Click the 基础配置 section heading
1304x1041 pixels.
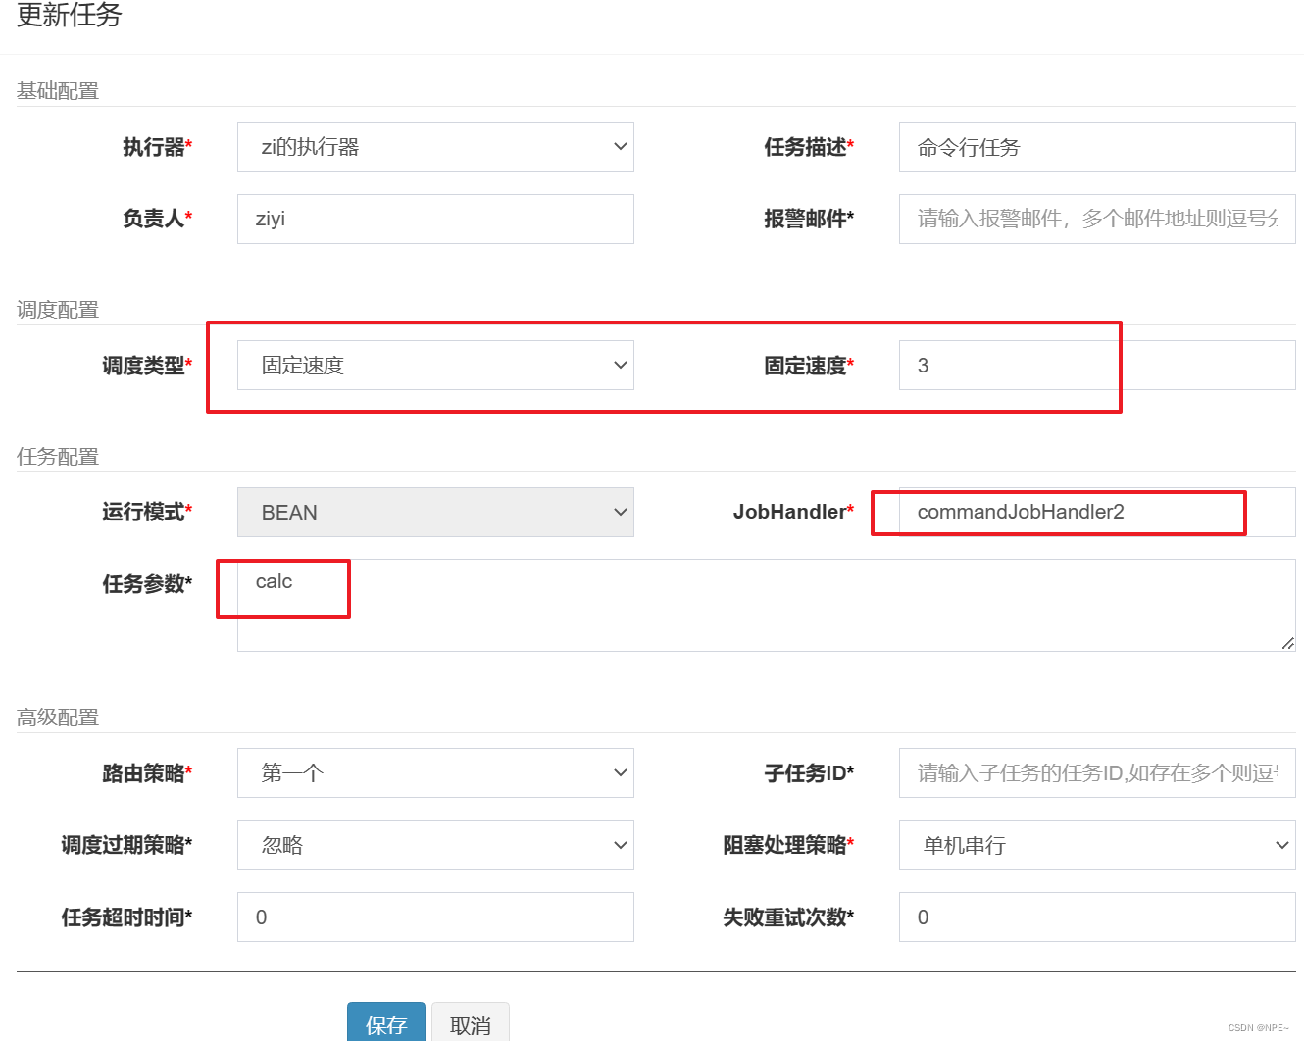(x=58, y=91)
